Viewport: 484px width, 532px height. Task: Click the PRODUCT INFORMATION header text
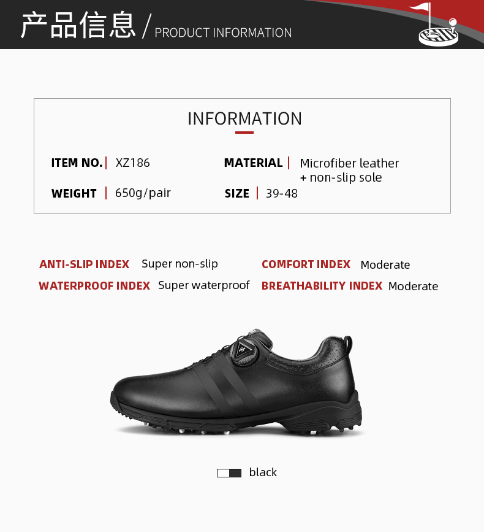tap(223, 33)
